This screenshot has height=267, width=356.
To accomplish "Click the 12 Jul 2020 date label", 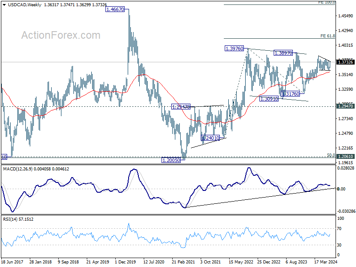I will pos(154,262).
